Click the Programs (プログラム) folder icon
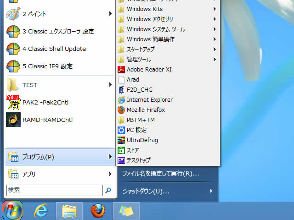Image resolution: width=294 pixels, height=220 pixels. [x=13, y=157]
